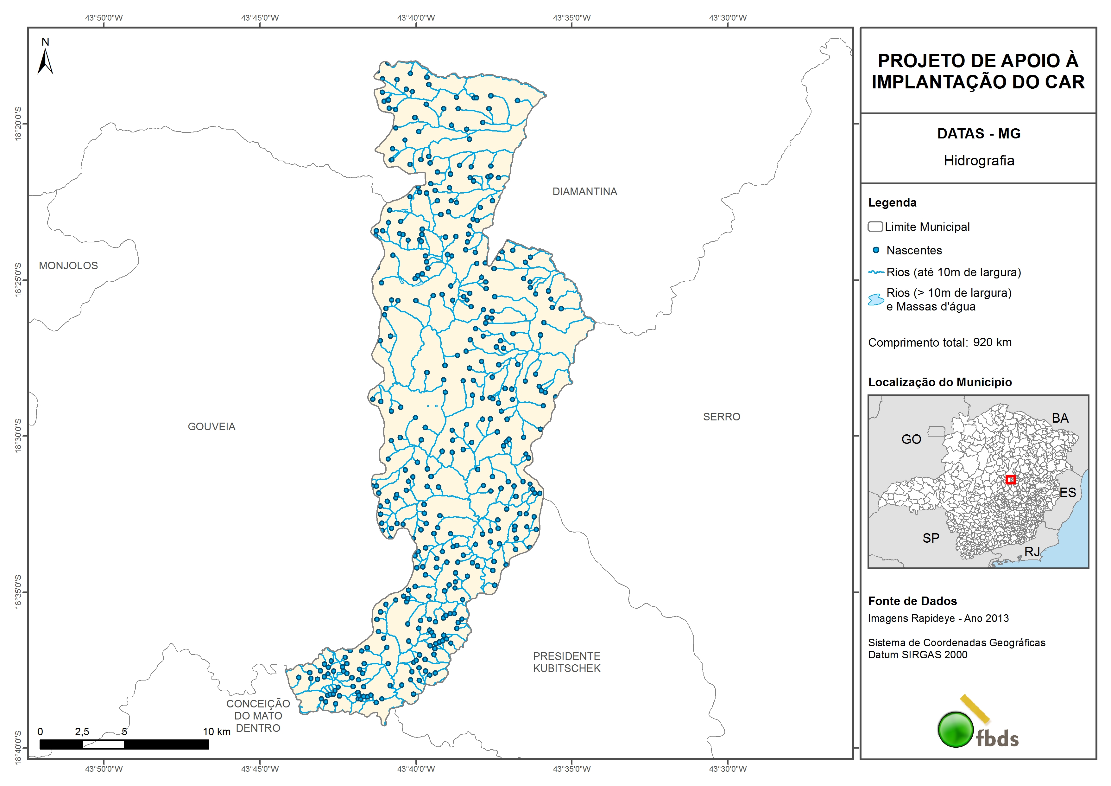Click the Limite Municipal legend box symbol
Screen dimensions: 1111x786
coord(875,227)
